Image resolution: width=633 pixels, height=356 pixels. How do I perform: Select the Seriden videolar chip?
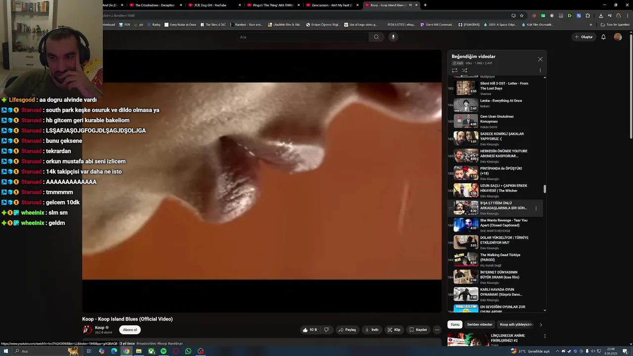coord(480,324)
